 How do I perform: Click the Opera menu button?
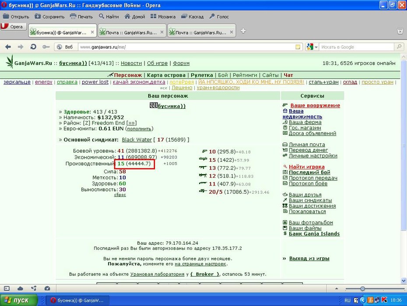click(x=14, y=26)
